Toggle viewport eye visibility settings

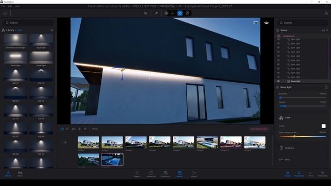pyautogui.click(x=266, y=23)
